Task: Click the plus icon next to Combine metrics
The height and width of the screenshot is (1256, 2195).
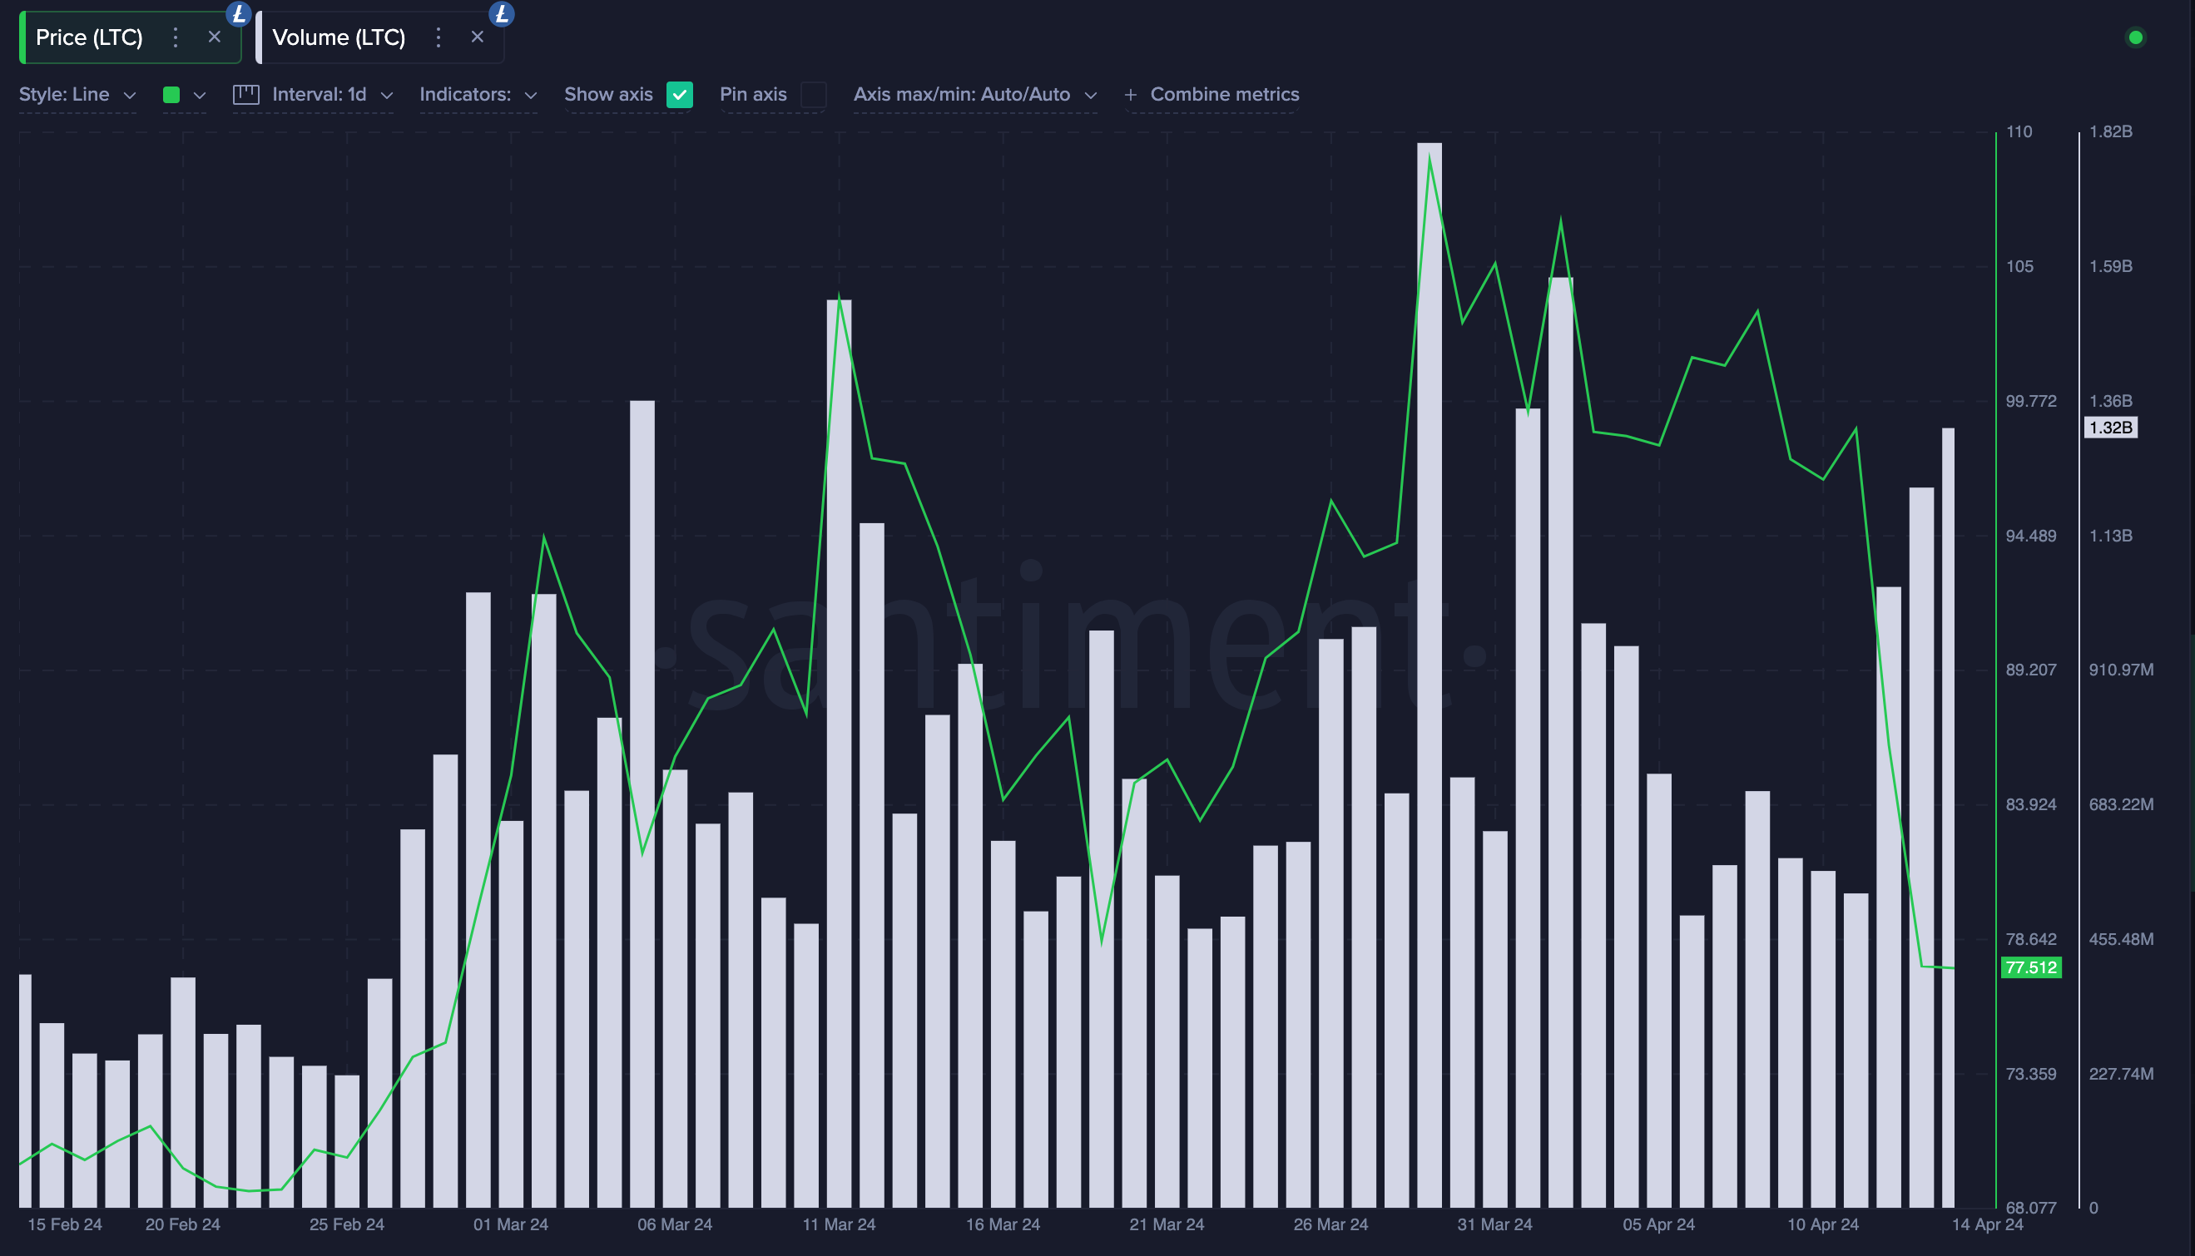Action: [x=1130, y=95]
